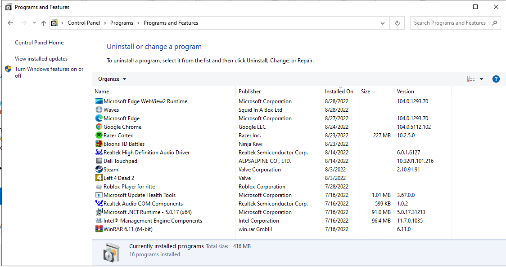
Task: Click the Waves program icon
Action: click(99, 109)
